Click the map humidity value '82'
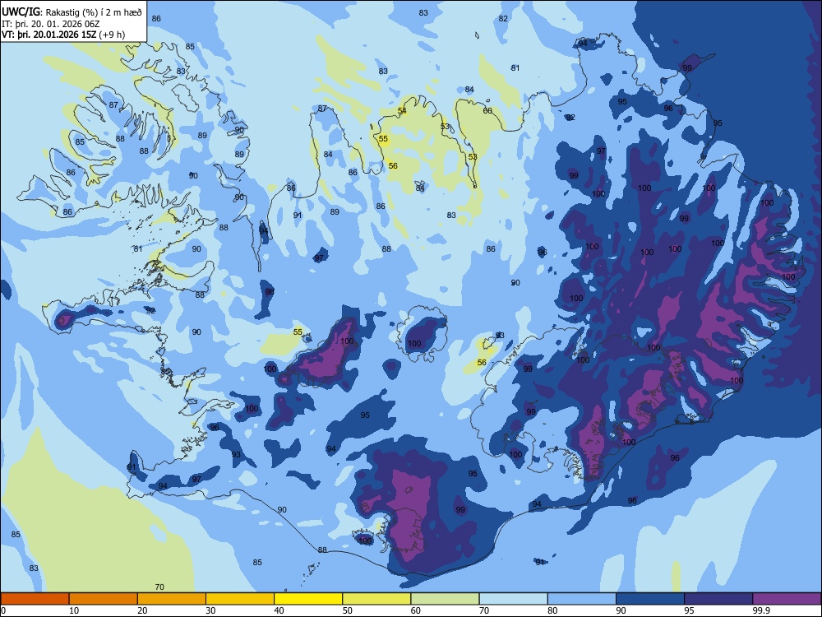 click(x=503, y=18)
